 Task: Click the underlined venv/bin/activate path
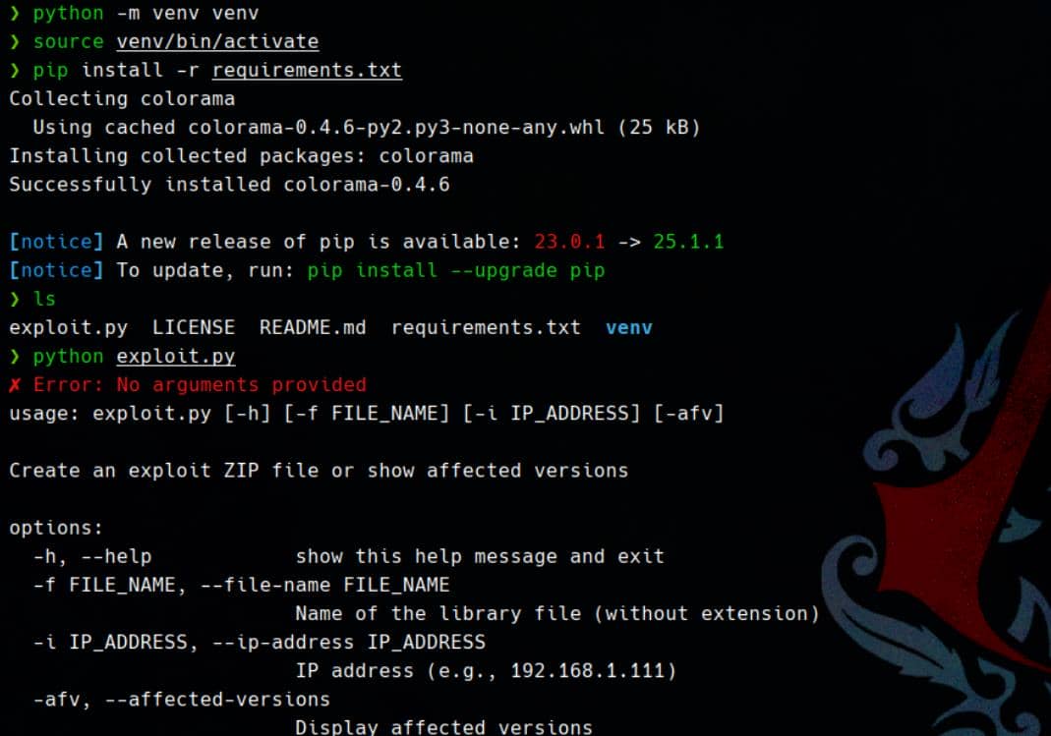pyautogui.click(x=217, y=42)
